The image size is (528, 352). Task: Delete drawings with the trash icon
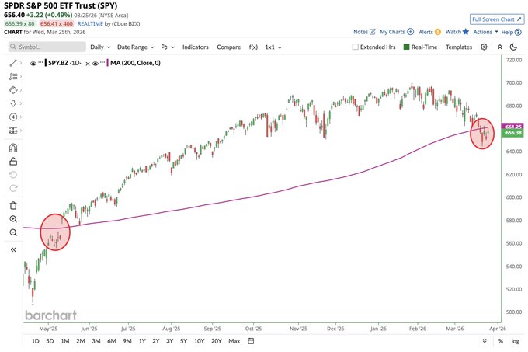coord(13,205)
